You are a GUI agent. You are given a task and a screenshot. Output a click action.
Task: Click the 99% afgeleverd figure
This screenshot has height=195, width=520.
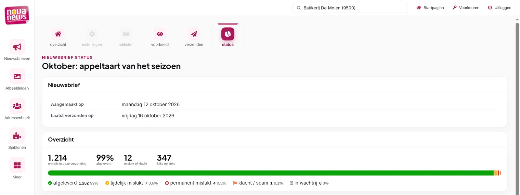105,158
